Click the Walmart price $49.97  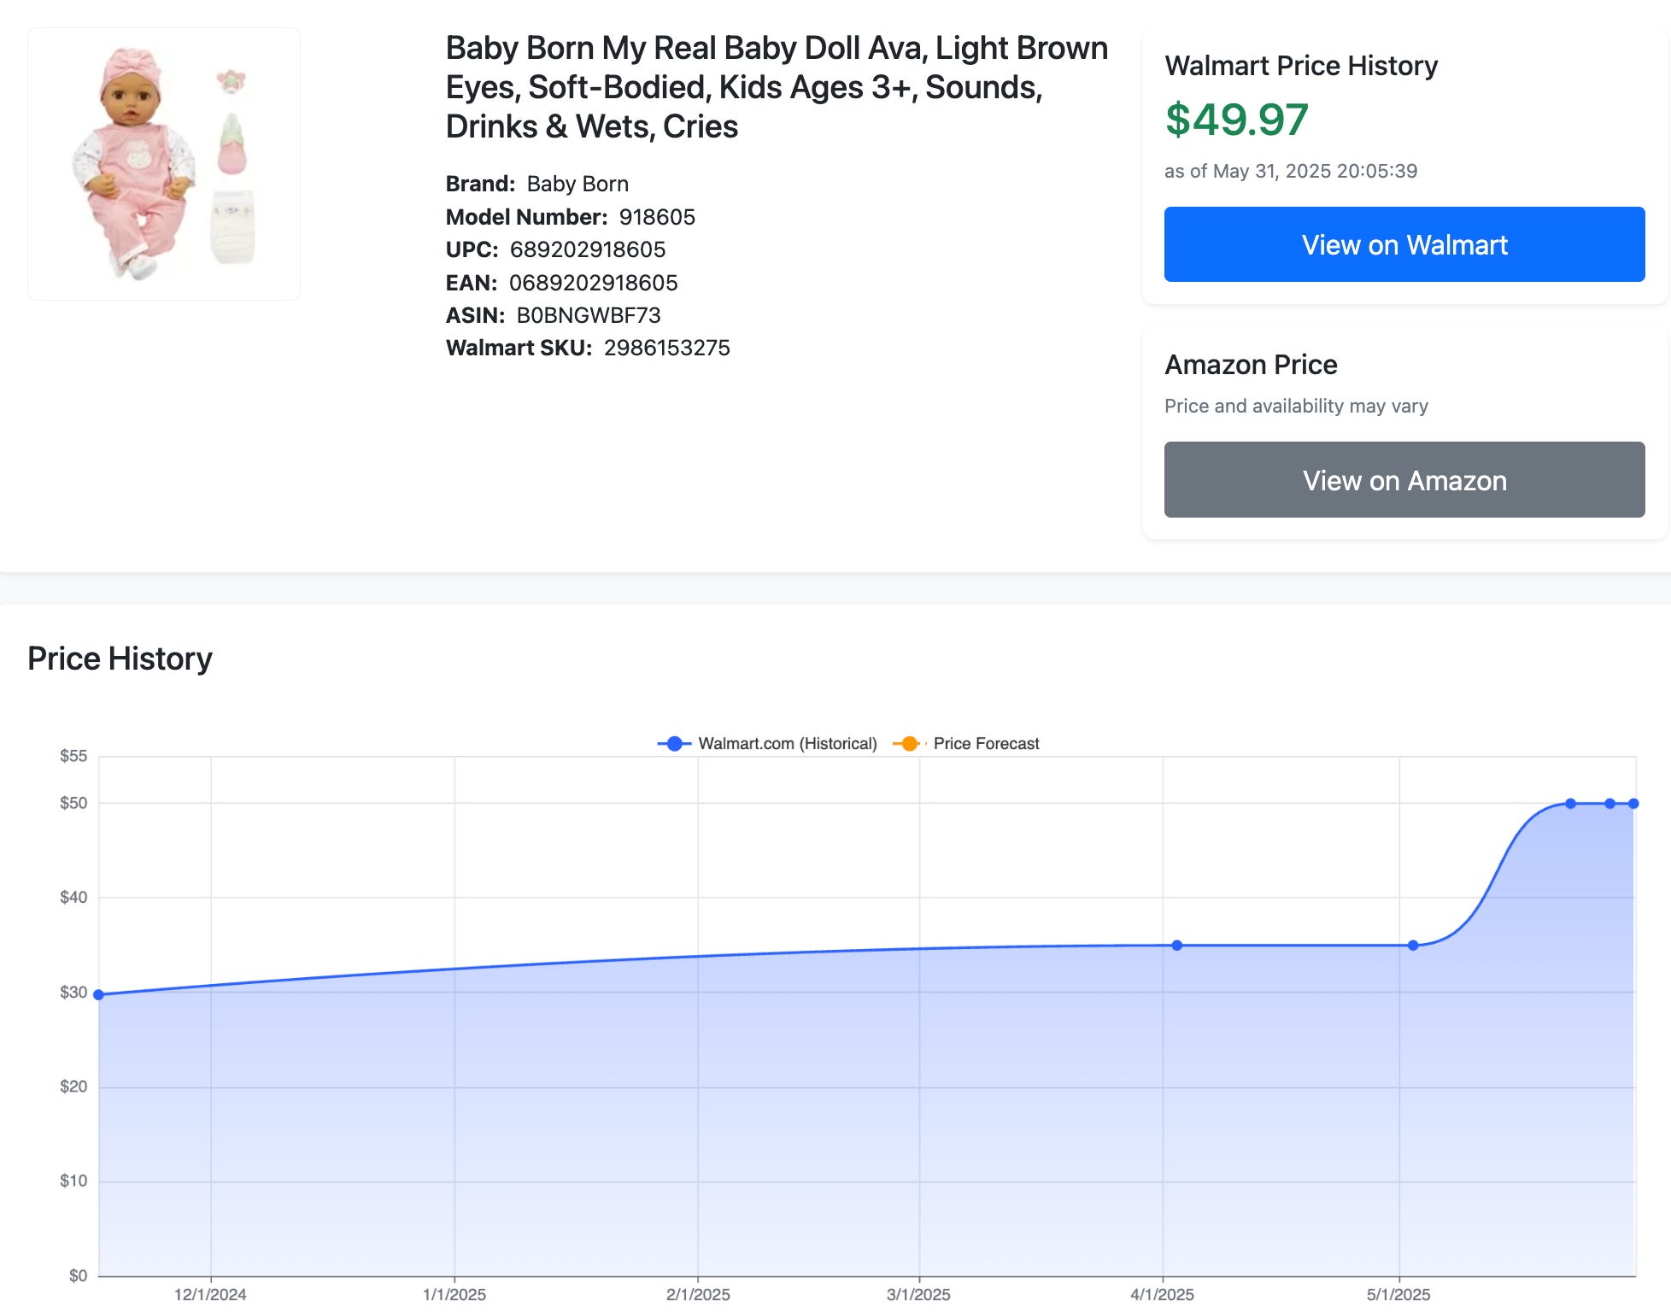pyautogui.click(x=1236, y=120)
